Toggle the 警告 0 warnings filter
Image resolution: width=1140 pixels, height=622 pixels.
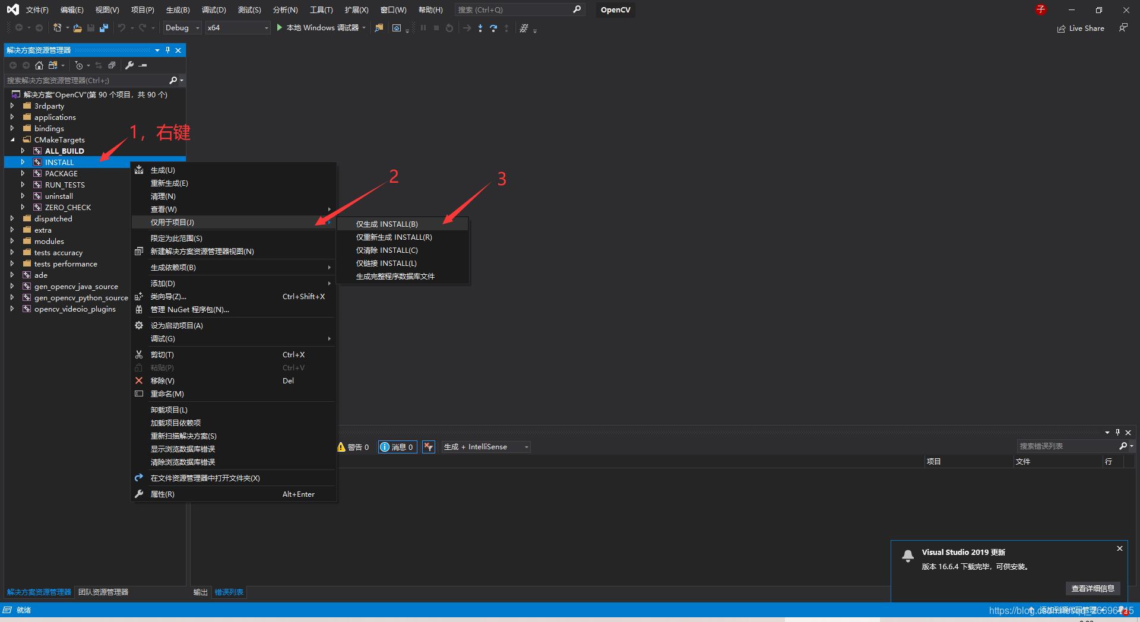[x=353, y=447]
